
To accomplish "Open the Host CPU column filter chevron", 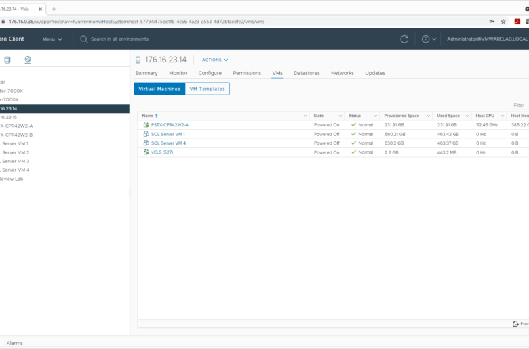I will tap(503, 116).
